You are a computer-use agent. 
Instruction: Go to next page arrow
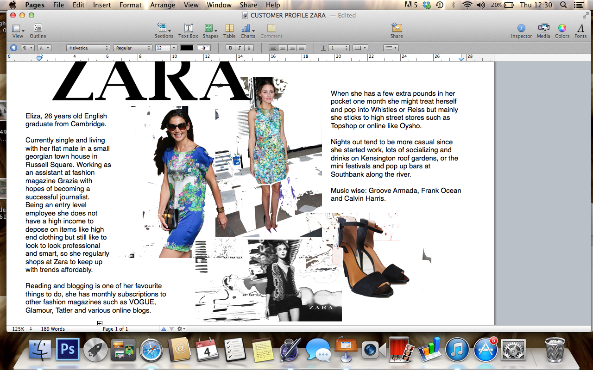point(172,329)
